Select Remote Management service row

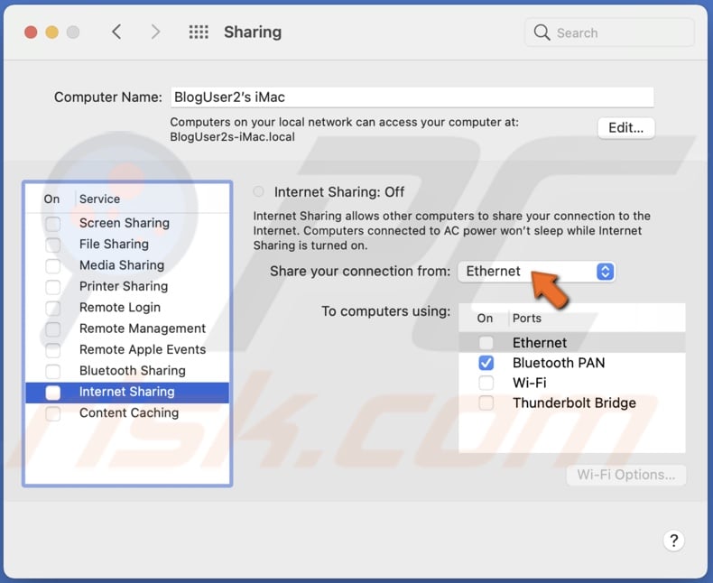pos(127,329)
